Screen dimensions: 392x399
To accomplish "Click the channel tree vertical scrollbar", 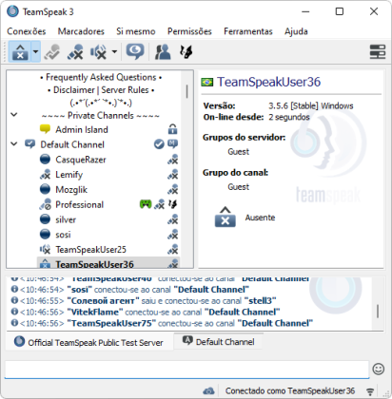I will [187, 92].
